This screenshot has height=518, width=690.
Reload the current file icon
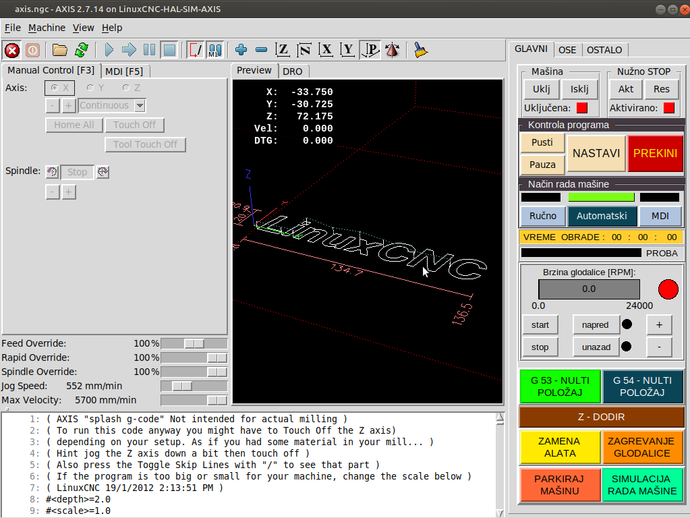(82, 50)
